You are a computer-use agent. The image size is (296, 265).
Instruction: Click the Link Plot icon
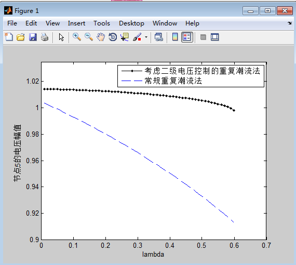point(159,37)
